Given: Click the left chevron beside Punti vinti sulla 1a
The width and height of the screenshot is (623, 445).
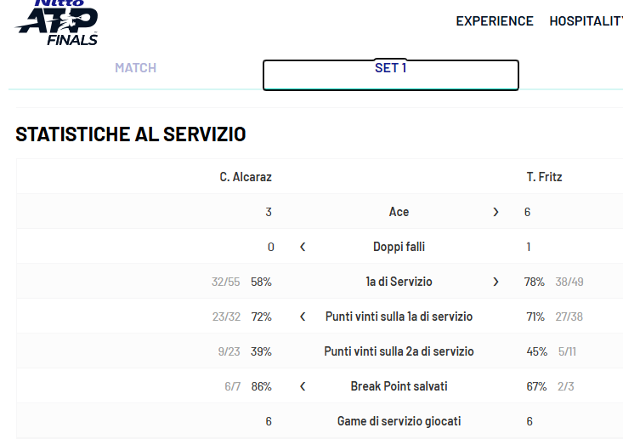Looking at the screenshot, I should click(303, 317).
